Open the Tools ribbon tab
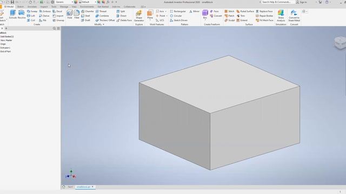Screen dimensions: 346x194 54,6
